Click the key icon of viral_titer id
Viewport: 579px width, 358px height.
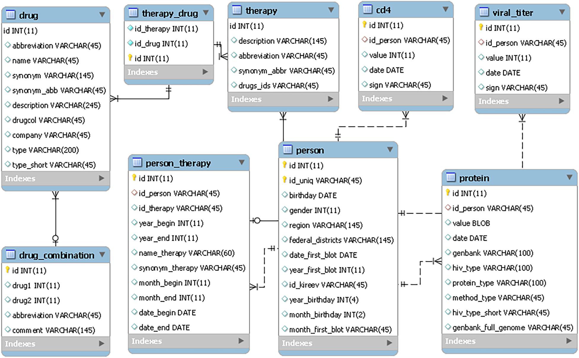(481, 27)
